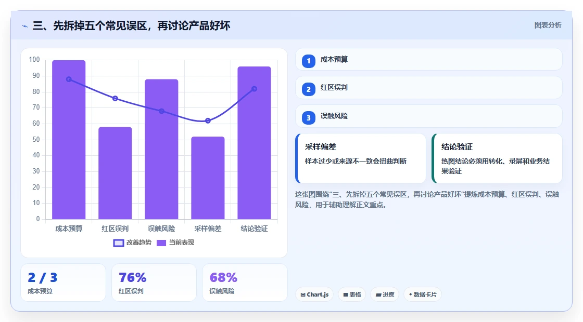583x322 pixels.
Task: Open the 结论验证 card
Action: [497, 158]
